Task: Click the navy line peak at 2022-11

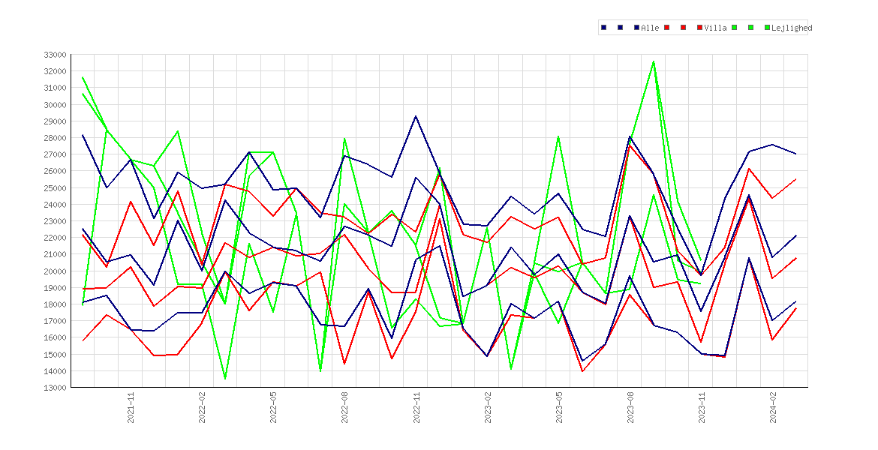Action: point(416,116)
